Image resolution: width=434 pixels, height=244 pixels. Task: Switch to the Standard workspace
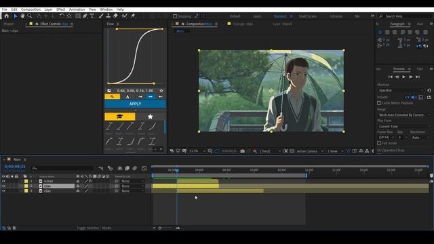pyautogui.click(x=280, y=16)
